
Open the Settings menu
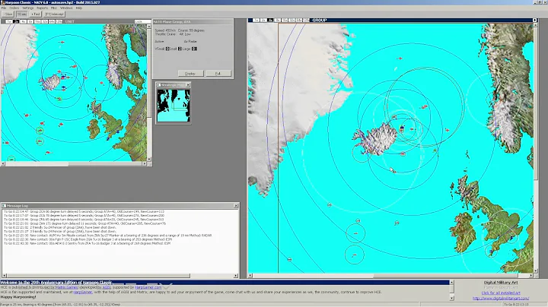tap(28, 8)
